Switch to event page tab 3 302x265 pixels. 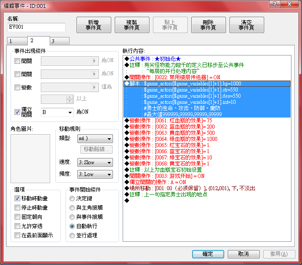click(x=59, y=41)
